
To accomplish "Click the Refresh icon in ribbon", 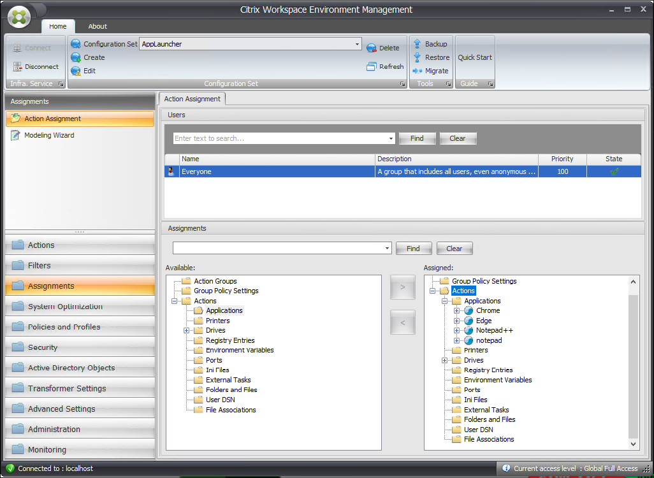I will pyautogui.click(x=372, y=66).
